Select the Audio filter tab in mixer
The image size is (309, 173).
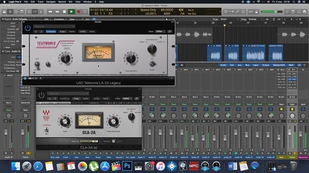223,65
